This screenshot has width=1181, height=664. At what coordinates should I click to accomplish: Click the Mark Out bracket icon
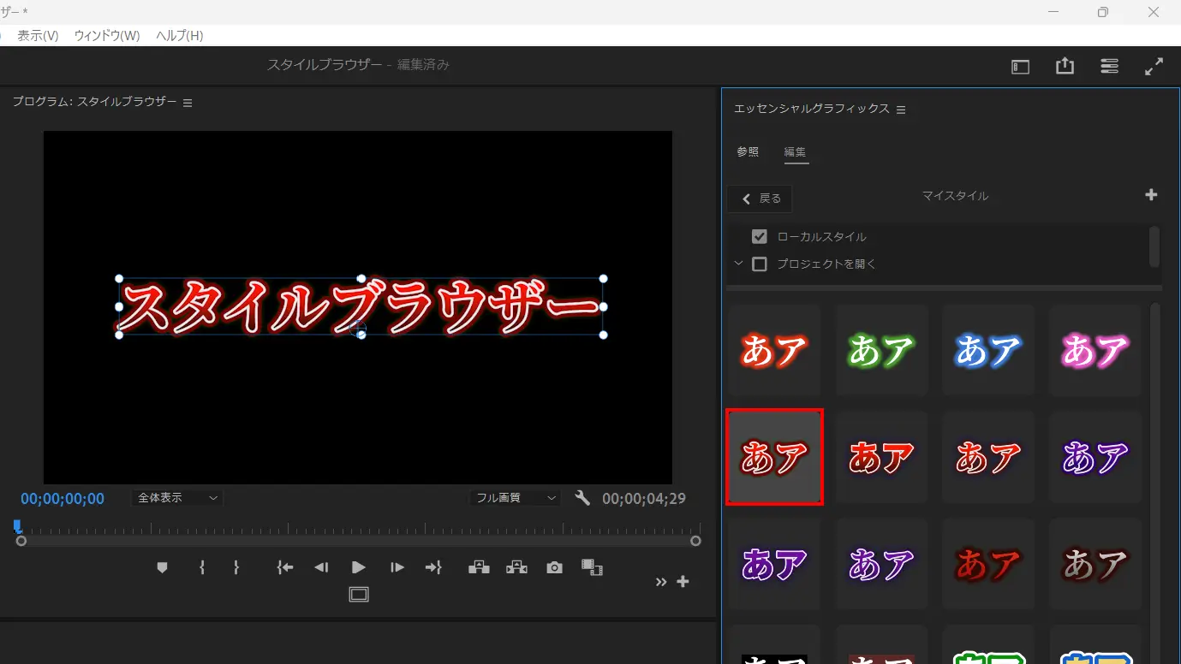[236, 567]
